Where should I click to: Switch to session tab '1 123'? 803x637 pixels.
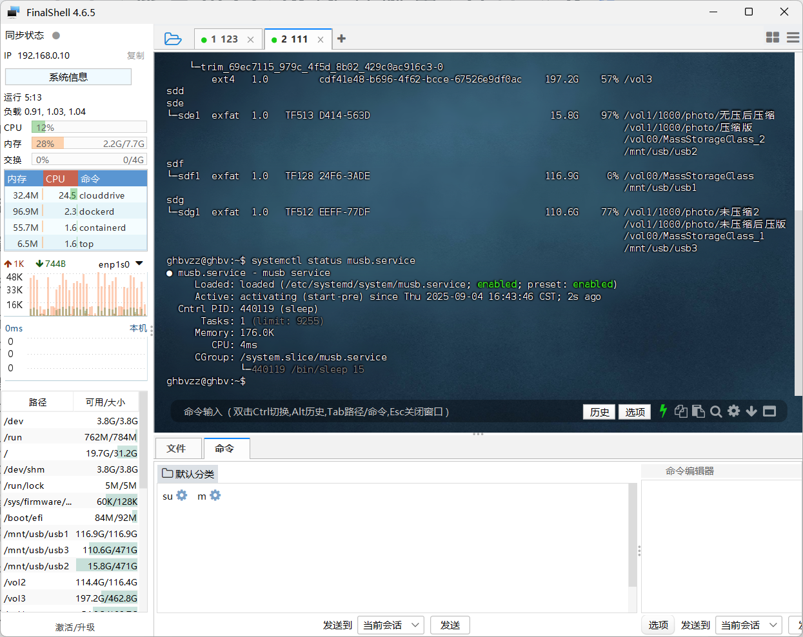click(224, 39)
